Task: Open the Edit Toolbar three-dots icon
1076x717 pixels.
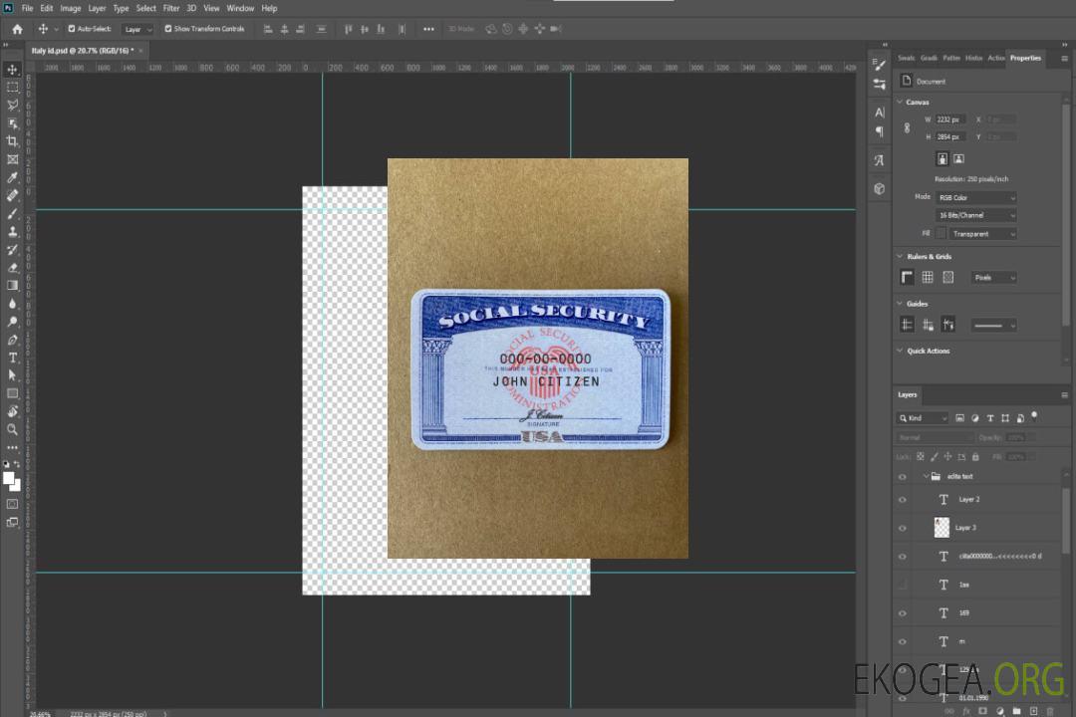Action: click(12, 447)
